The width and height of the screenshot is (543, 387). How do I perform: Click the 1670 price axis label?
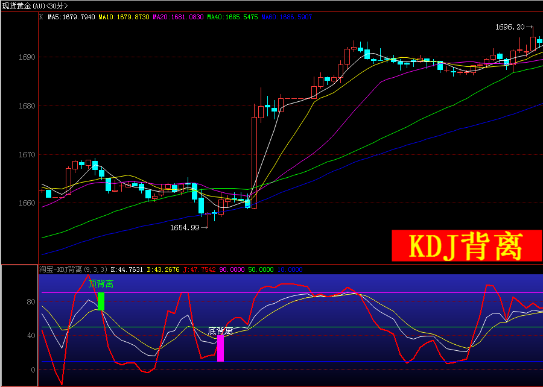pos(27,154)
